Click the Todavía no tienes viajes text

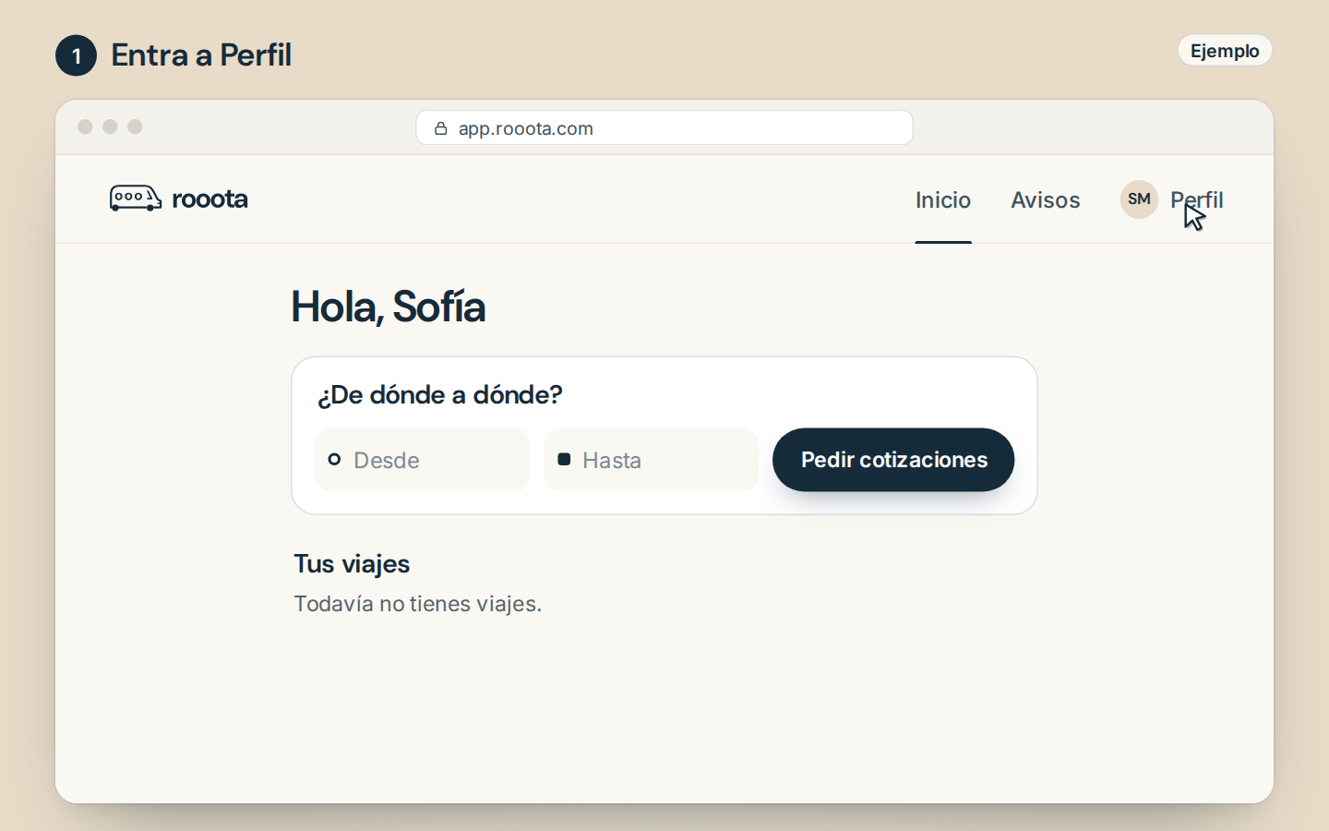418,604
